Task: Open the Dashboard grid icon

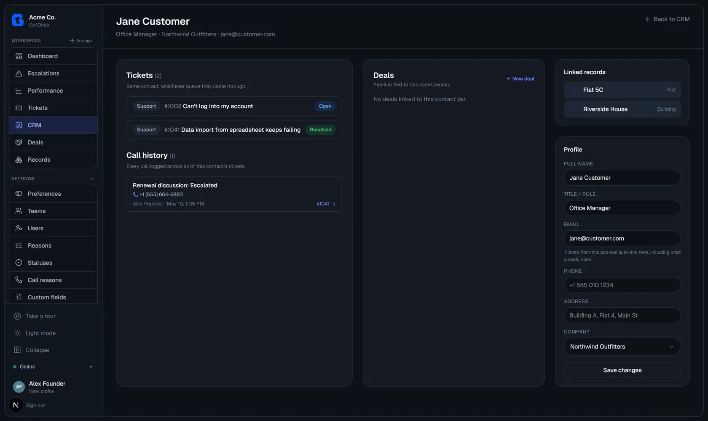Action: 19,56
